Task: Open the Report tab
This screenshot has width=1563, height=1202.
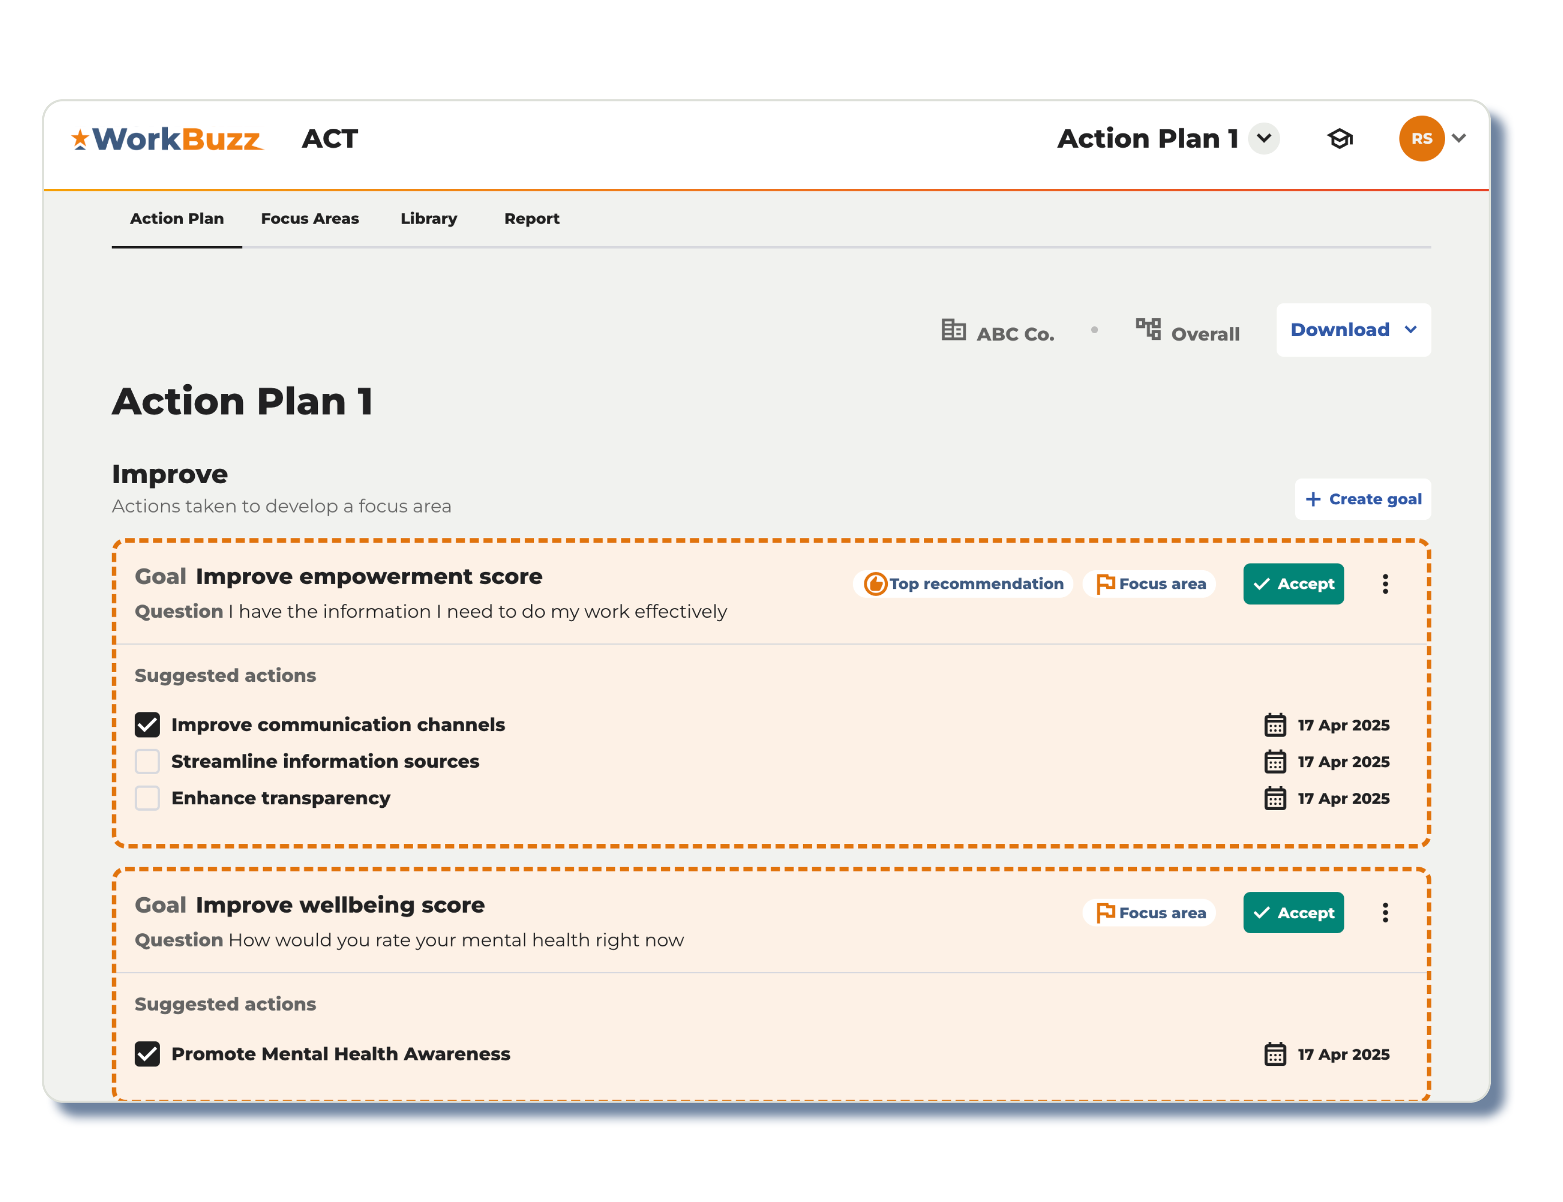Action: (x=531, y=219)
